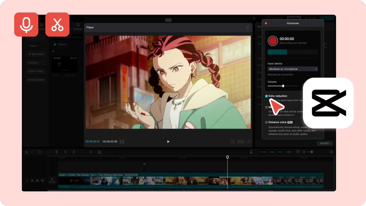Click the zoom-in magnifier at timeline's right edge
366x206 pixels.
(331, 152)
